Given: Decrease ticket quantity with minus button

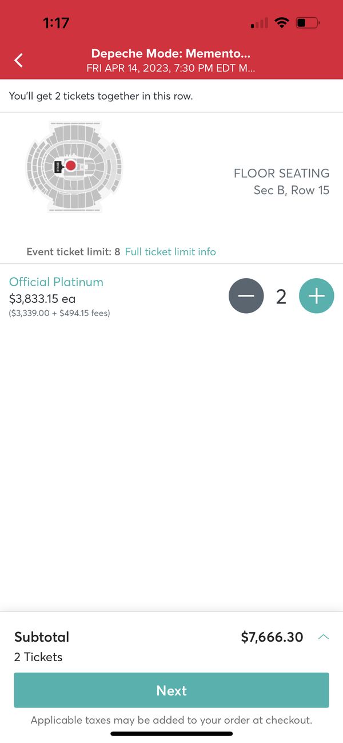Looking at the screenshot, I should (246, 296).
